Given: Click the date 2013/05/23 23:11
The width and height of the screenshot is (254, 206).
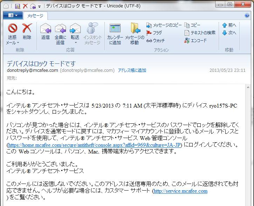Looking at the screenshot, I should pyautogui.click(x=227, y=70).
